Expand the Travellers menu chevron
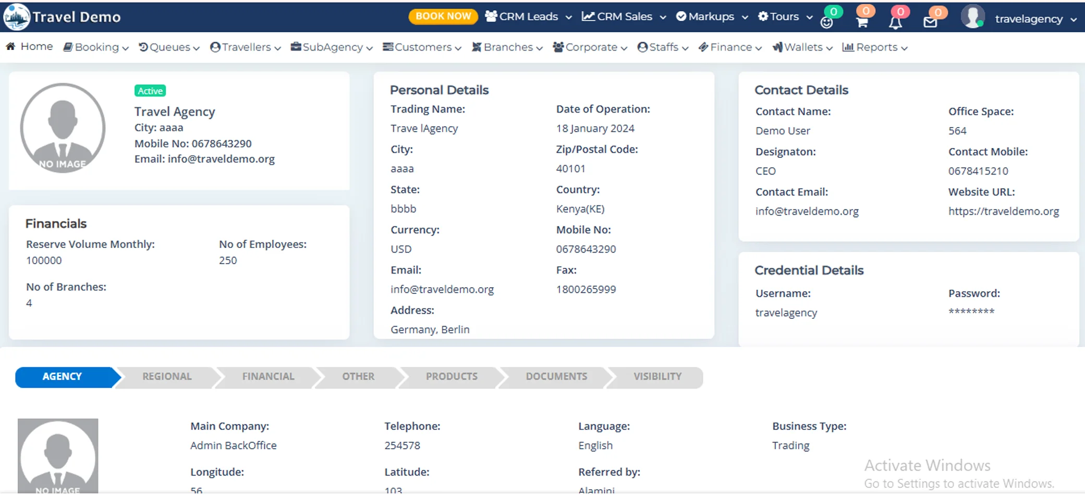The height and width of the screenshot is (495, 1085). click(277, 47)
